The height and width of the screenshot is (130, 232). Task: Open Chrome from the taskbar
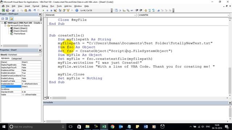coord(112,127)
